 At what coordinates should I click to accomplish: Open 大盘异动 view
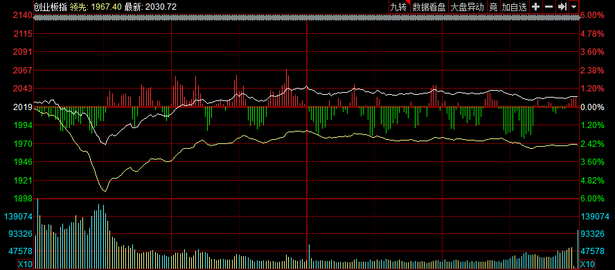[x=467, y=7]
